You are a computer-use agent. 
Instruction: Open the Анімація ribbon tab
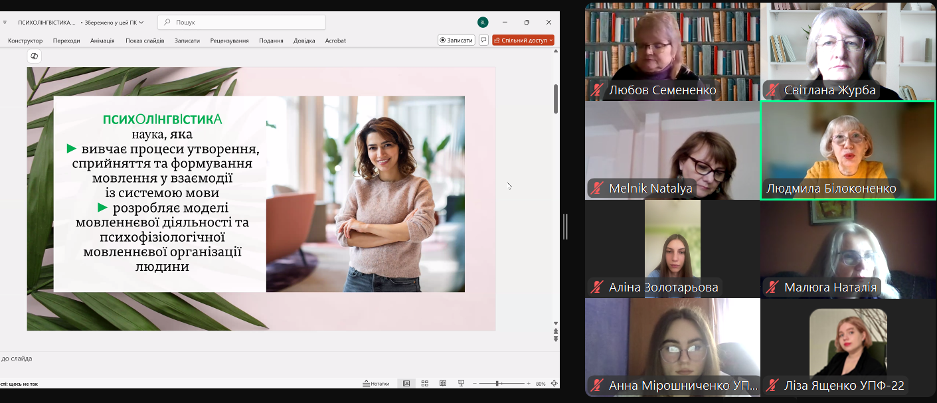point(102,40)
